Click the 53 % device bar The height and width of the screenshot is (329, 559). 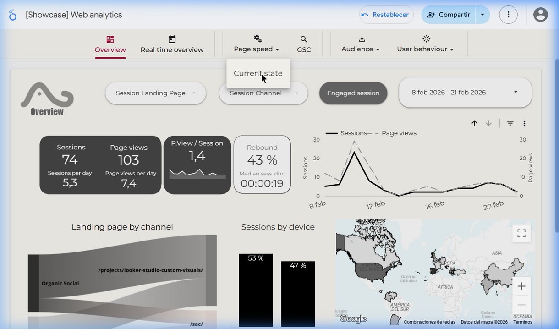(x=256, y=290)
